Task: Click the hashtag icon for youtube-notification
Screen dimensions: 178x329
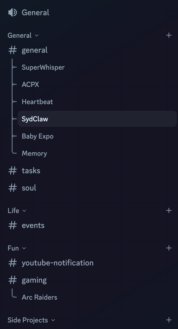Action: (x=12, y=263)
